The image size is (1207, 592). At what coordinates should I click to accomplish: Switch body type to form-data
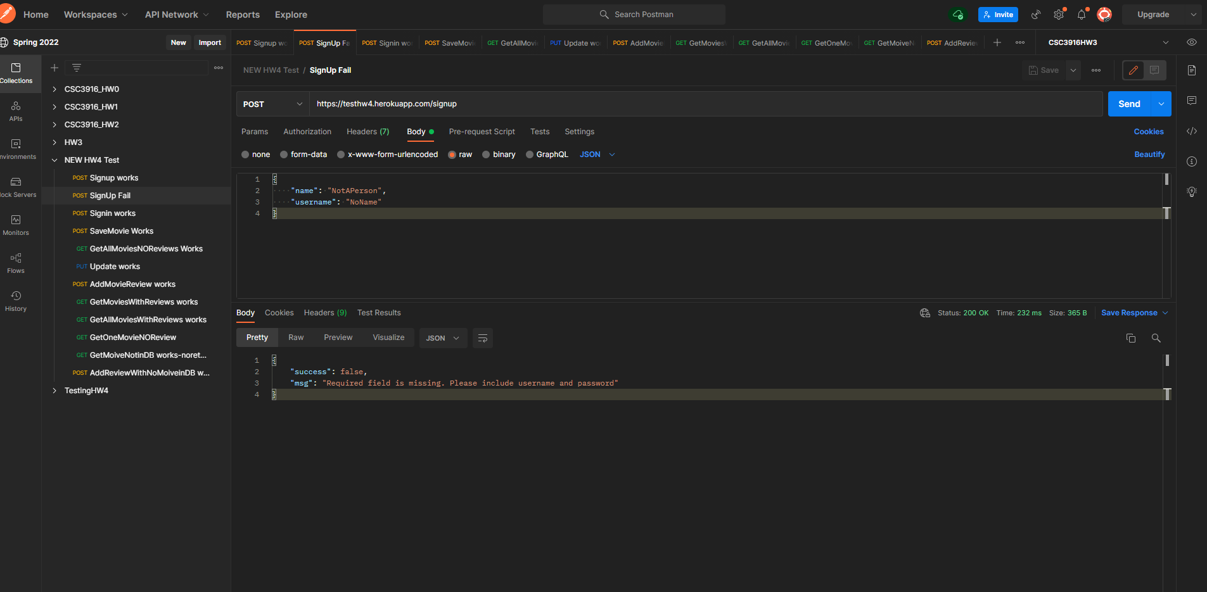[303, 154]
